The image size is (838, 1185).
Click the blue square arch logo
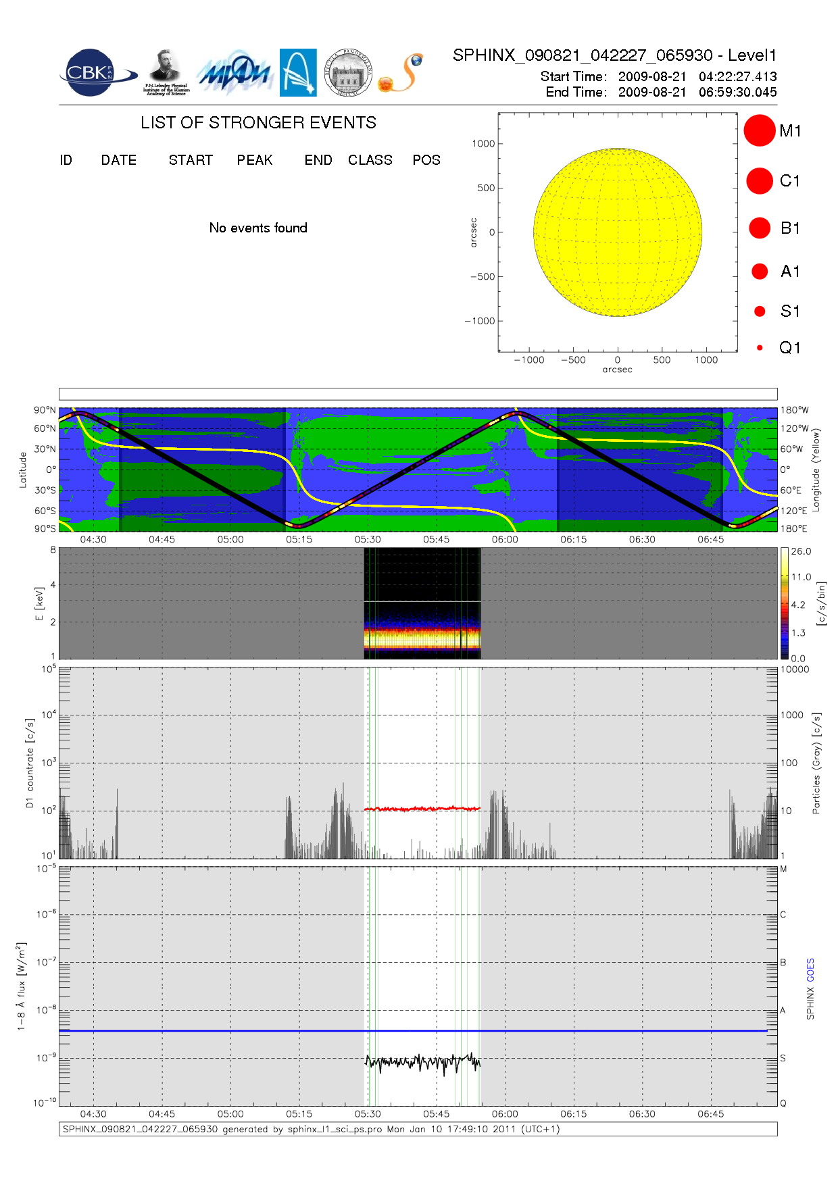point(298,72)
